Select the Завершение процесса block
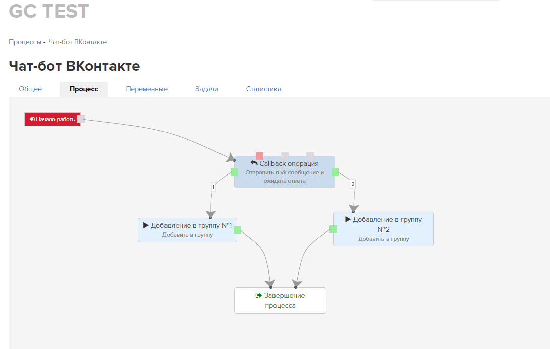 280,301
